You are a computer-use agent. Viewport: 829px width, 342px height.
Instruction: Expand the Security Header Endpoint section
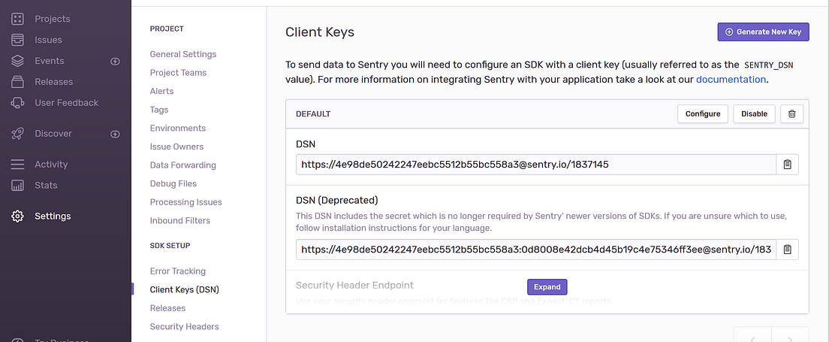(547, 287)
